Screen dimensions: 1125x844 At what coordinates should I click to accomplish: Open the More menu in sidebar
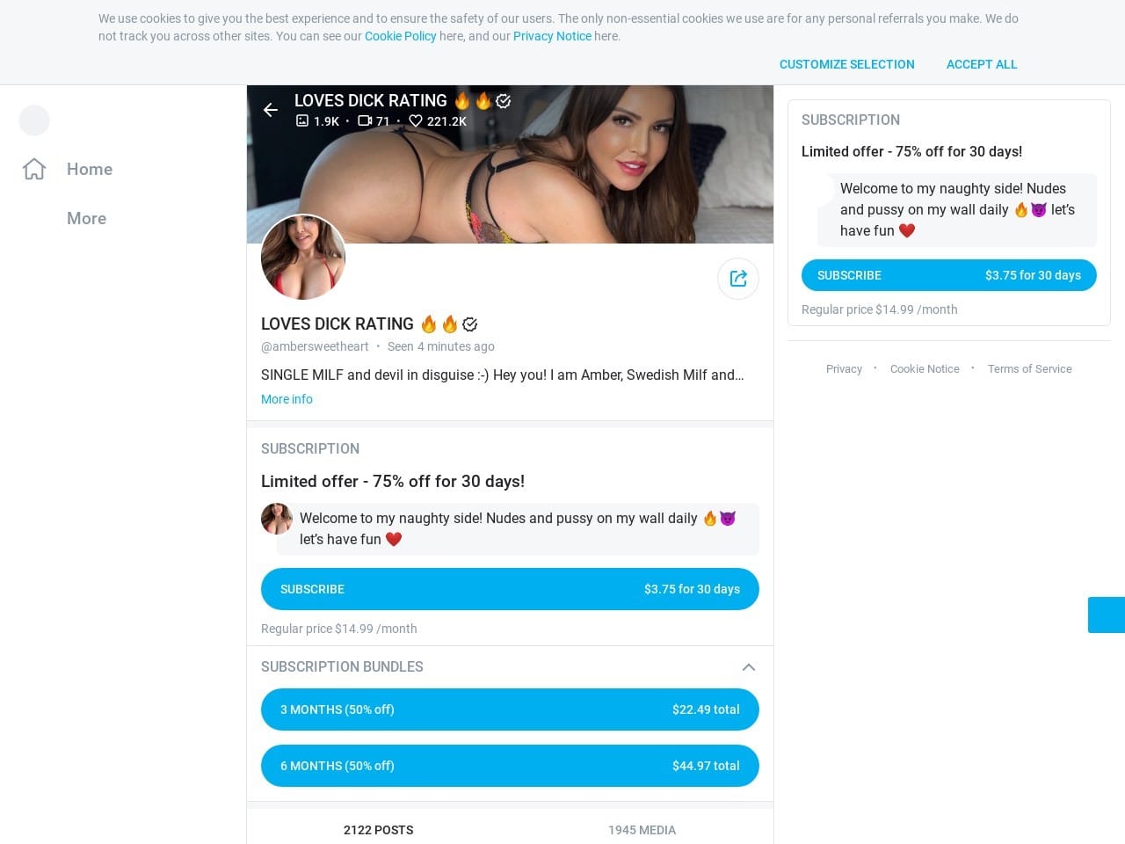pyautogui.click(x=86, y=218)
